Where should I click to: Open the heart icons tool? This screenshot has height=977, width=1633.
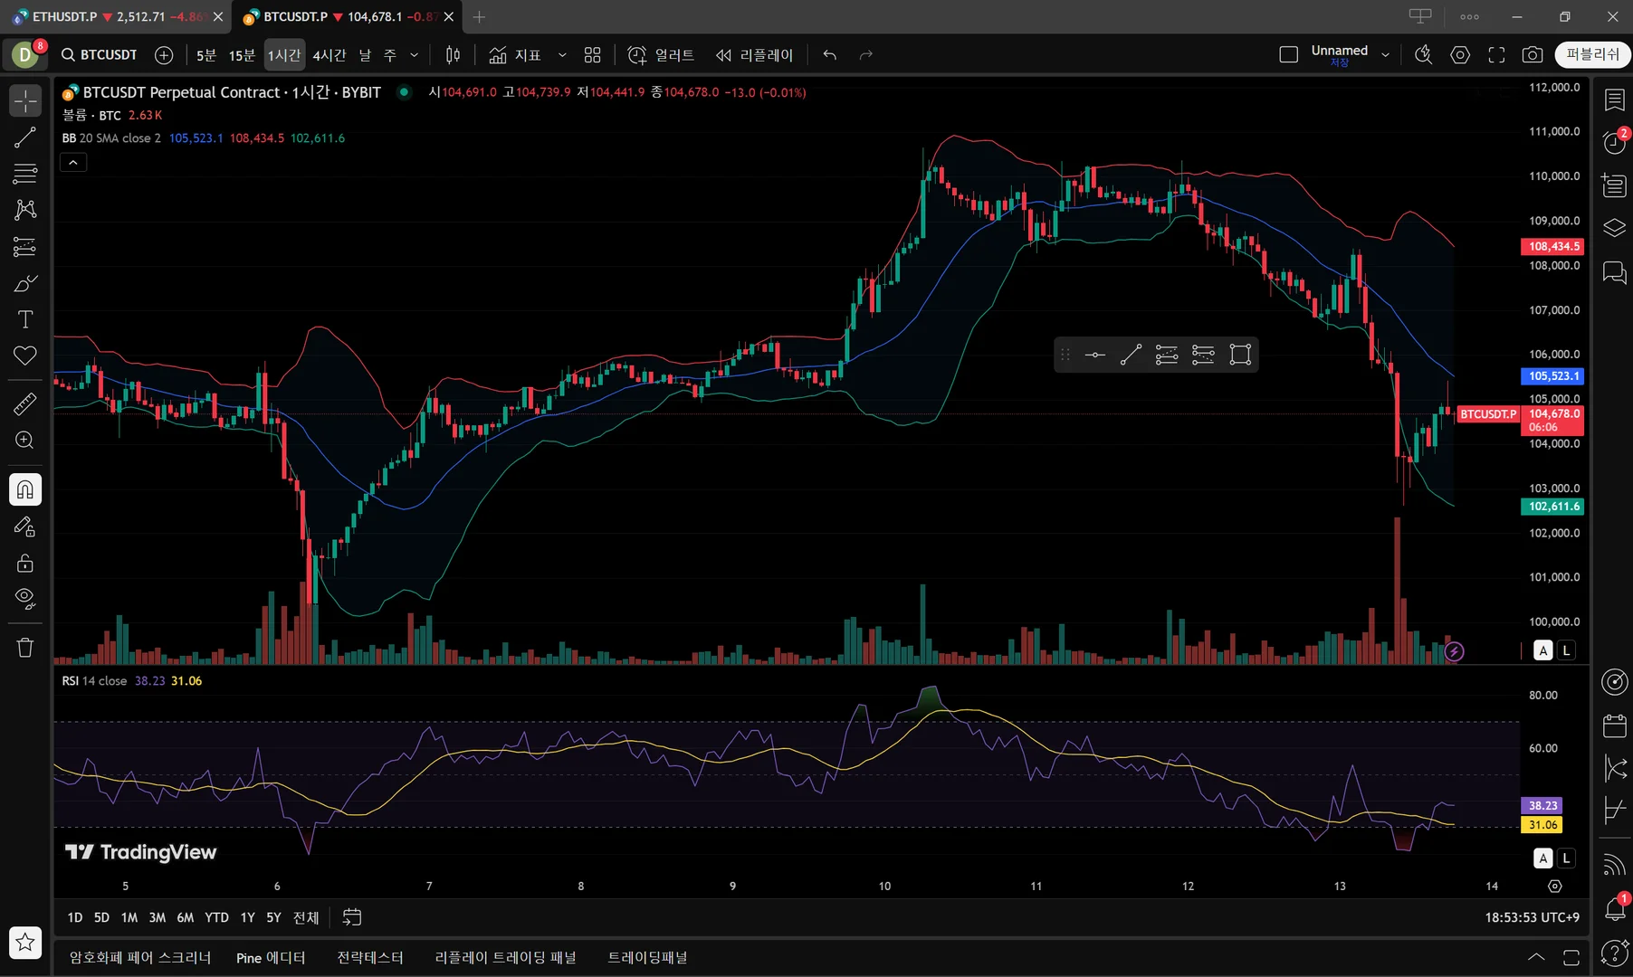[x=25, y=356]
